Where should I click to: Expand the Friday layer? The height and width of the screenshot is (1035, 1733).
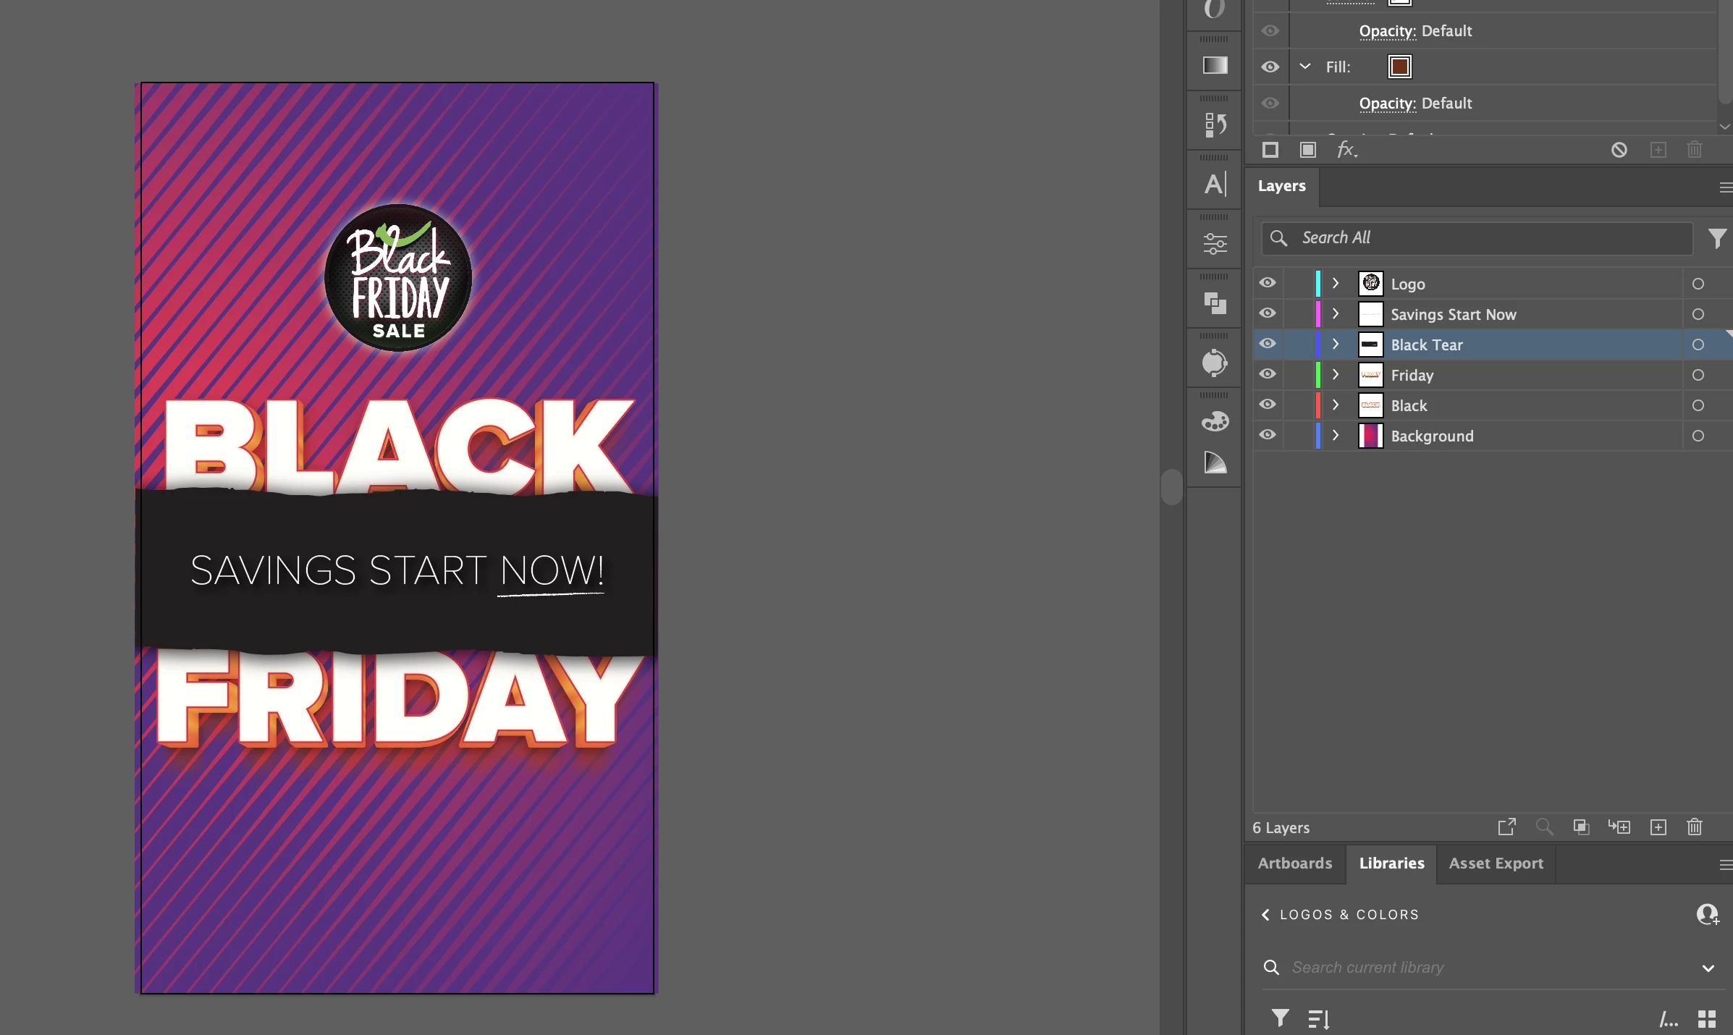click(1336, 374)
